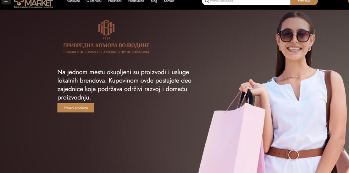The width and height of the screenshot is (349, 173).
Task: Click the Market logo in the header
Action: pyautogui.click(x=33, y=3)
